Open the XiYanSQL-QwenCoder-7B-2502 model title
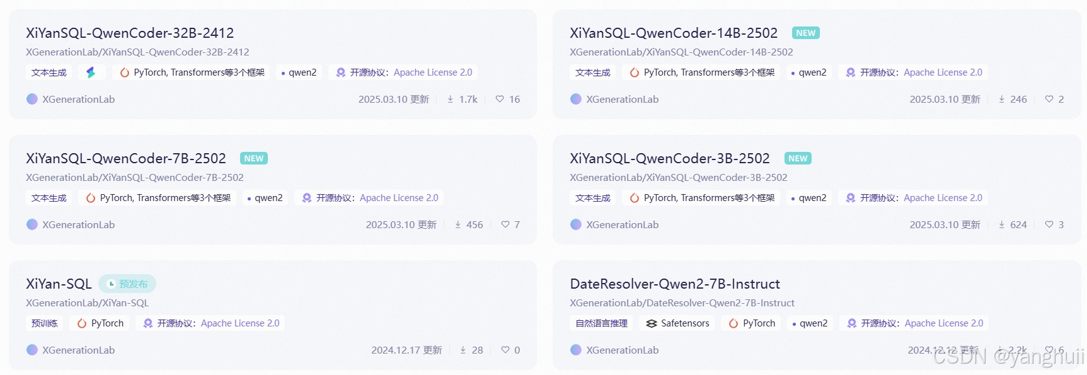Image resolution: width=1087 pixels, height=375 pixels. tap(126, 158)
